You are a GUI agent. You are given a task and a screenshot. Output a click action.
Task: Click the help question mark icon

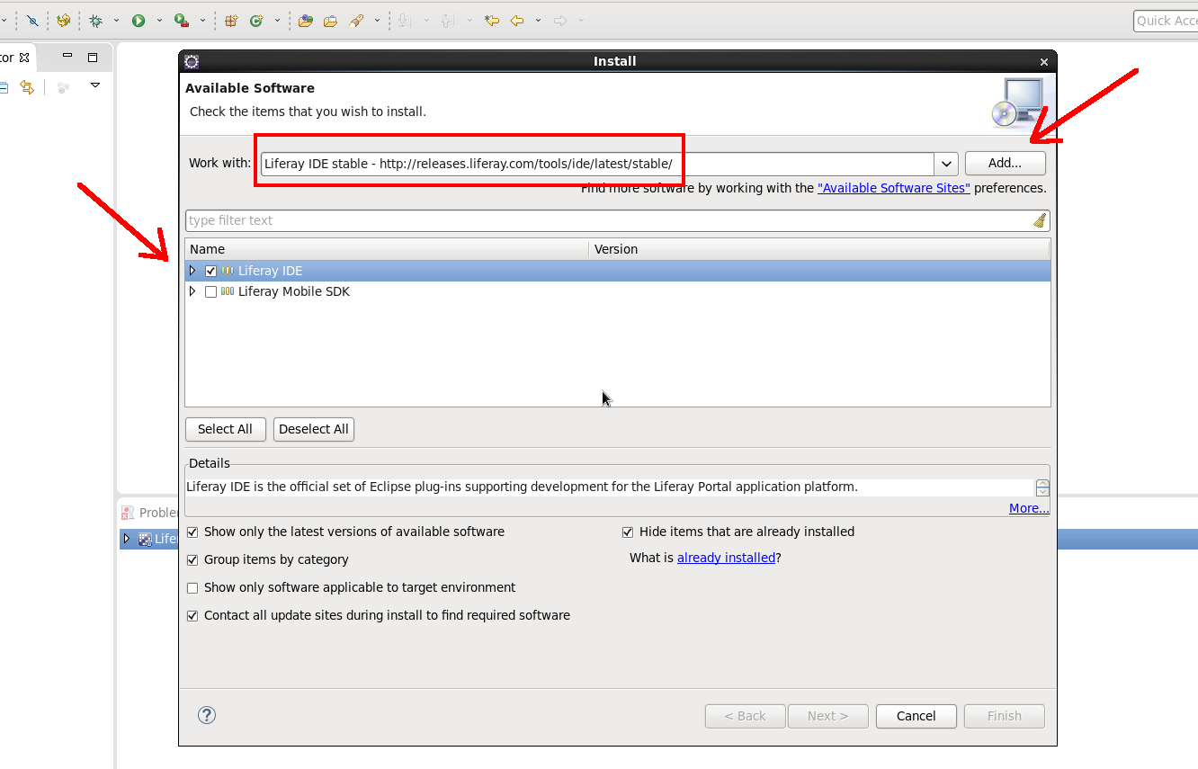tap(207, 715)
